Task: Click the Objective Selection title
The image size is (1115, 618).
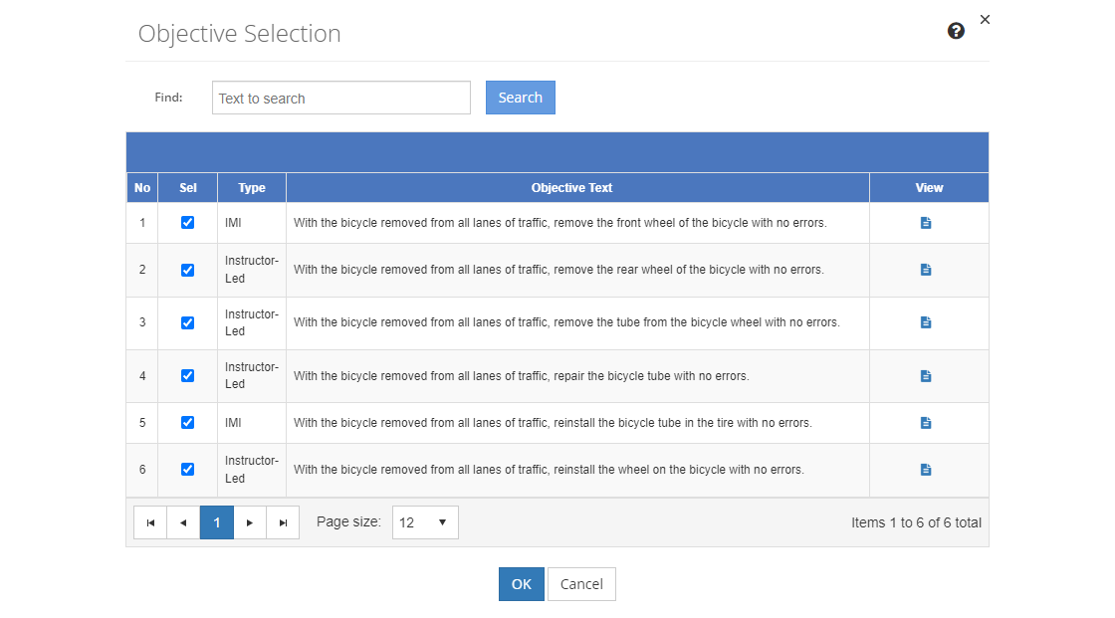Action: pos(240,34)
